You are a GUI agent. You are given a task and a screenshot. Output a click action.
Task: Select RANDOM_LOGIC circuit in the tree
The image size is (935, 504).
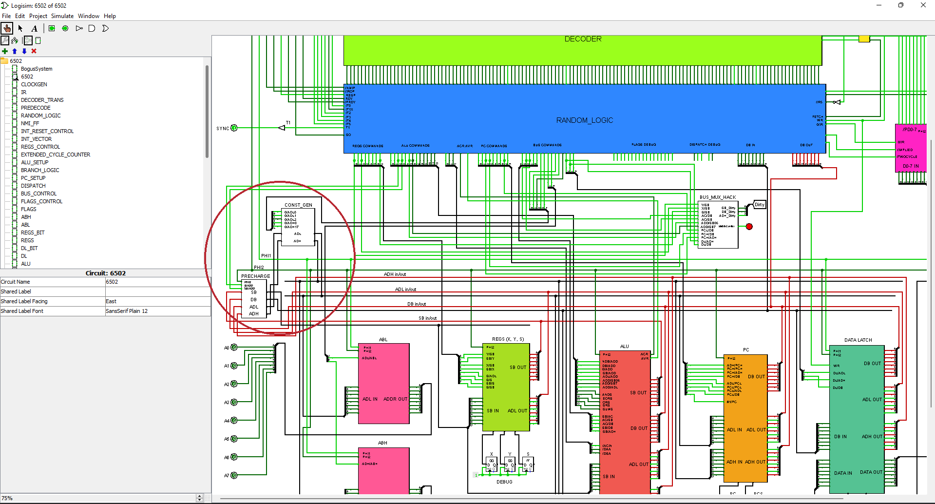pos(40,116)
